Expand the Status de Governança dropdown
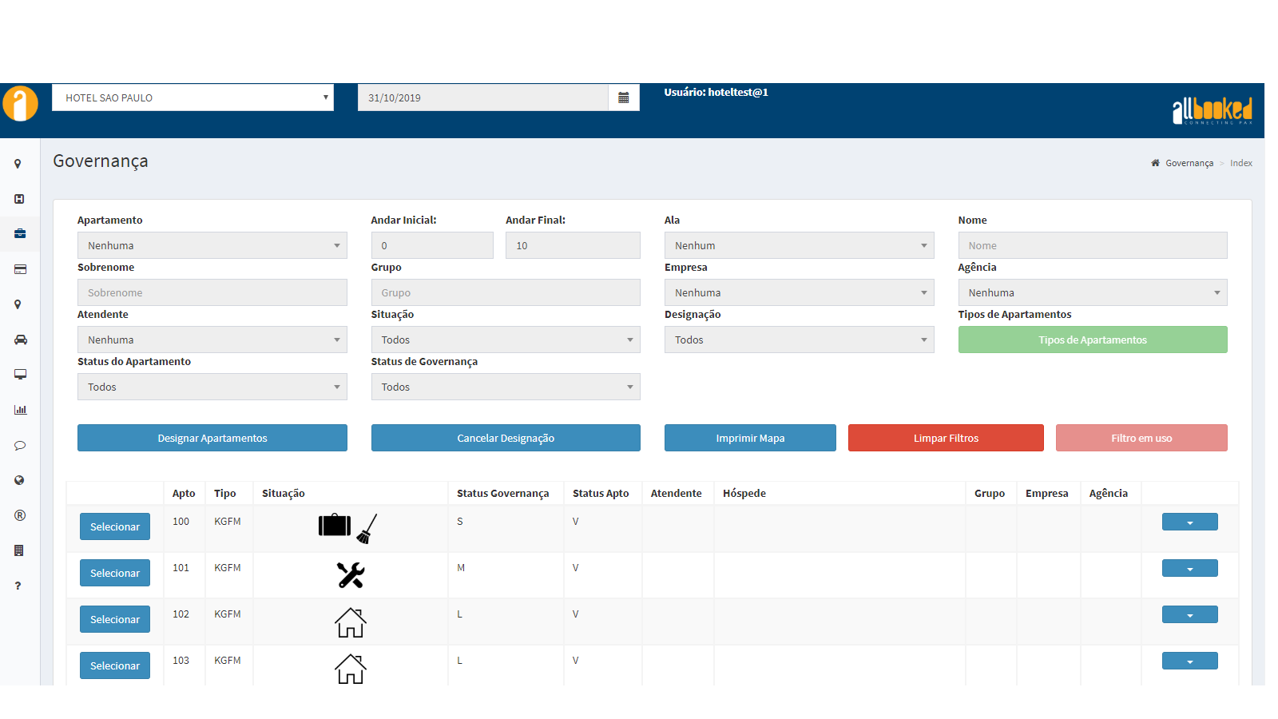 click(x=505, y=387)
